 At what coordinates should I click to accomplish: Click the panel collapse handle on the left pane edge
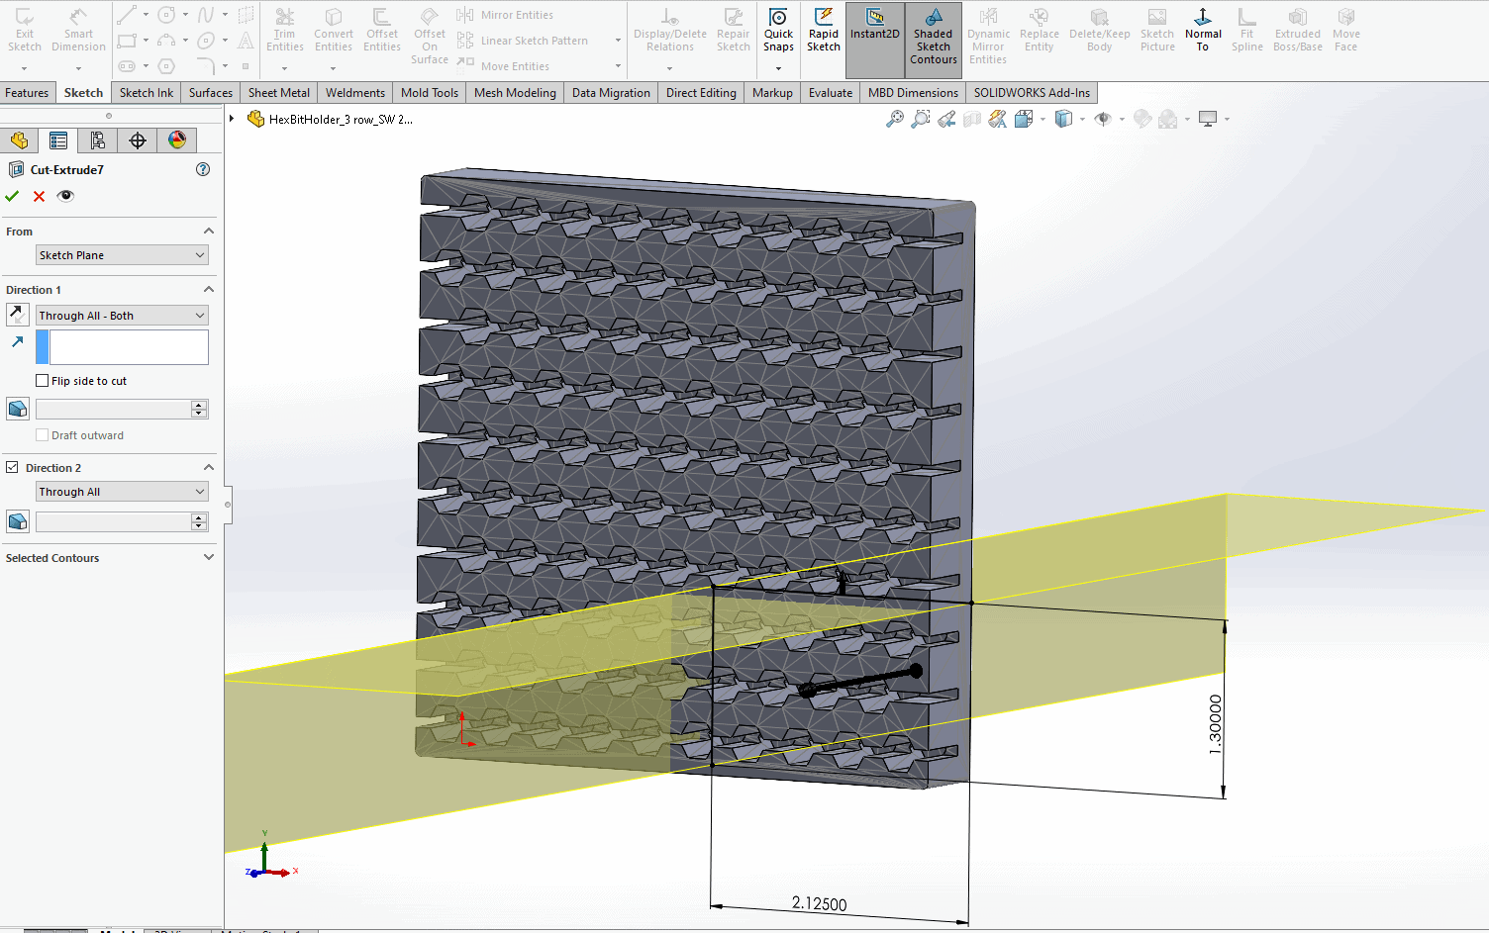pos(228,505)
